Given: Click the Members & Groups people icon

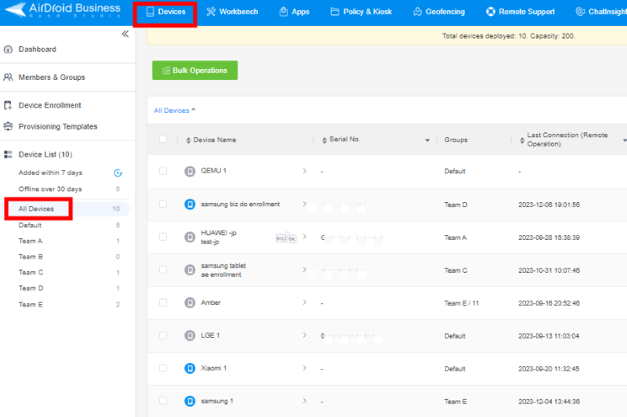Looking at the screenshot, I should [x=8, y=77].
